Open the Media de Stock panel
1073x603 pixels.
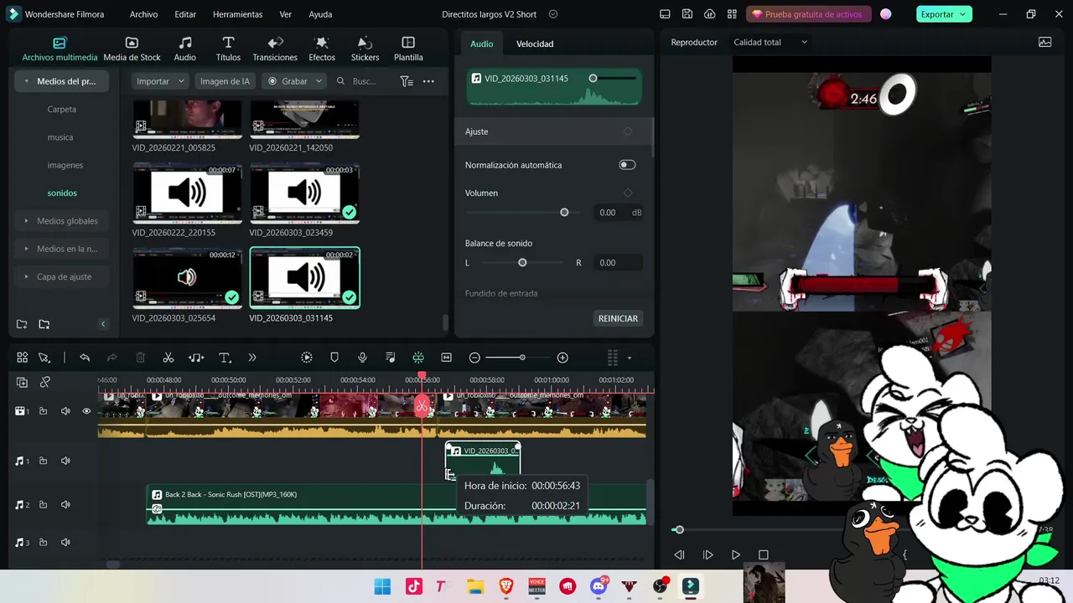pyautogui.click(x=132, y=49)
